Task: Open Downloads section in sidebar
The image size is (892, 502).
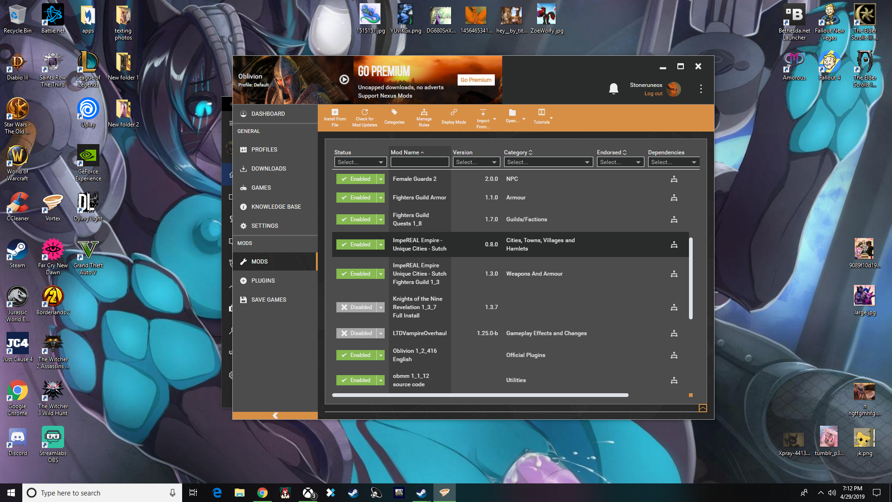Action: coord(275,169)
